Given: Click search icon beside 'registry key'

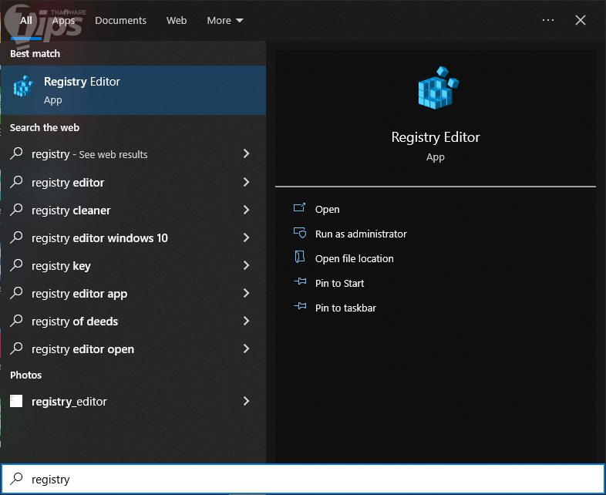Looking at the screenshot, I should pyautogui.click(x=16, y=265).
